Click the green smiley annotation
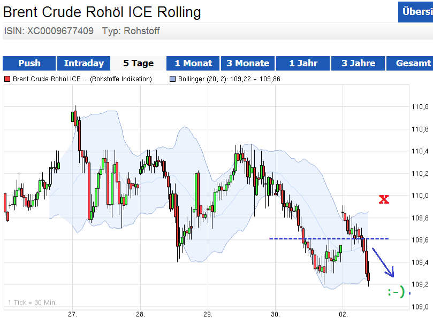 click(396, 292)
